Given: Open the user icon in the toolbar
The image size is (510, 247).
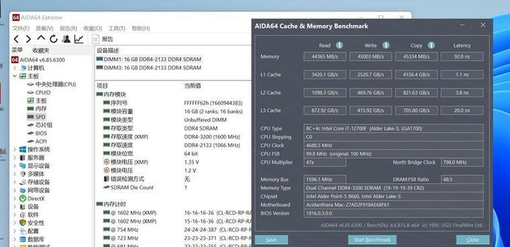Looking at the screenshot, I should pyautogui.click(x=67, y=40).
